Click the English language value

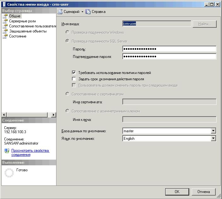click(x=129, y=139)
